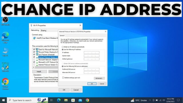The image size is (183, 103).
Task: Open the Mail app in taskbar
Action: tap(80, 100)
